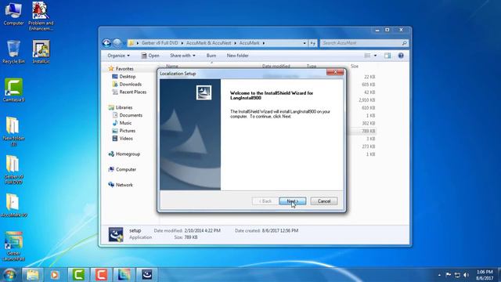501x282 pixels.
Task: Select the AccuMark V9 desktop folder
Action: coord(13,205)
